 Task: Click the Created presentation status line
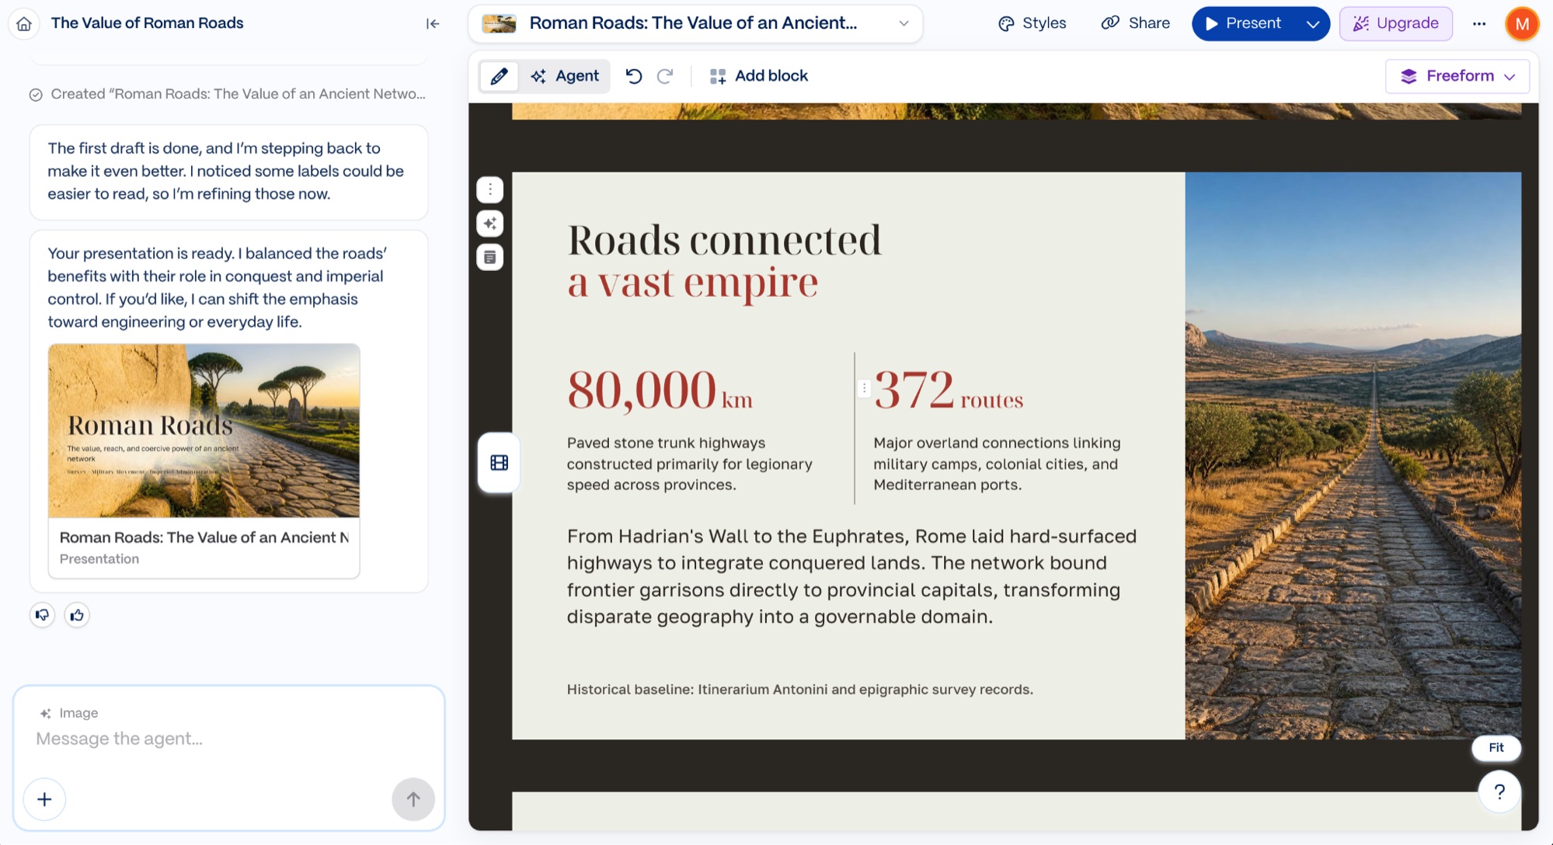coord(228,94)
